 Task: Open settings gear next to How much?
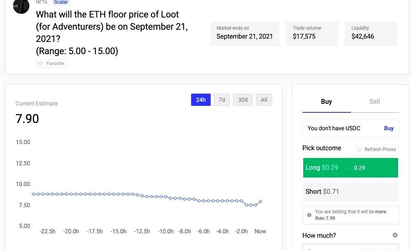point(394,235)
